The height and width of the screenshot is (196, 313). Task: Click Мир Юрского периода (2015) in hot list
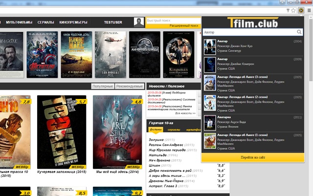(173, 150)
